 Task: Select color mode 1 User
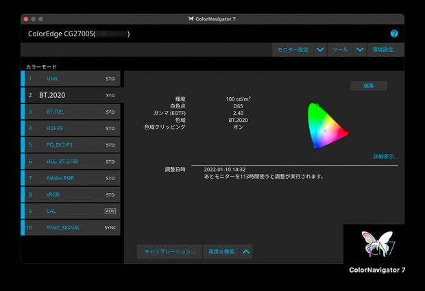[71, 79]
